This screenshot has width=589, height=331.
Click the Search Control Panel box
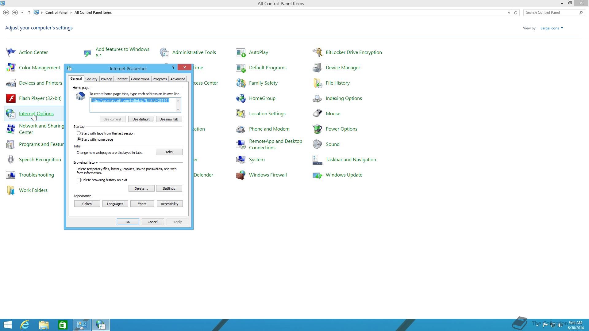point(554,13)
